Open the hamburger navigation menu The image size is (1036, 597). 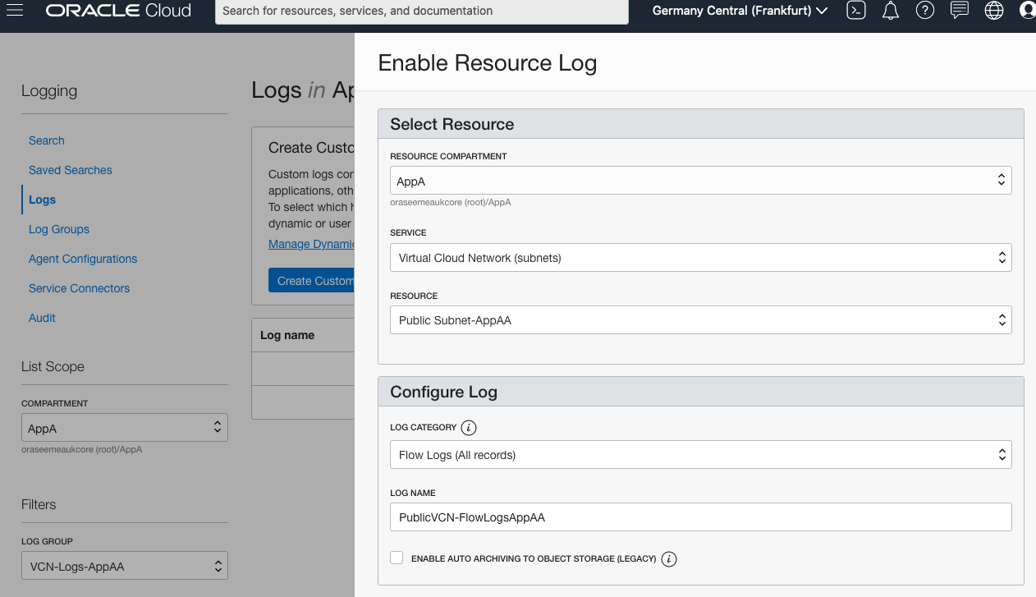15,11
